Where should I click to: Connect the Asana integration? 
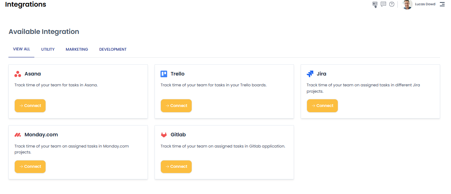point(30,106)
